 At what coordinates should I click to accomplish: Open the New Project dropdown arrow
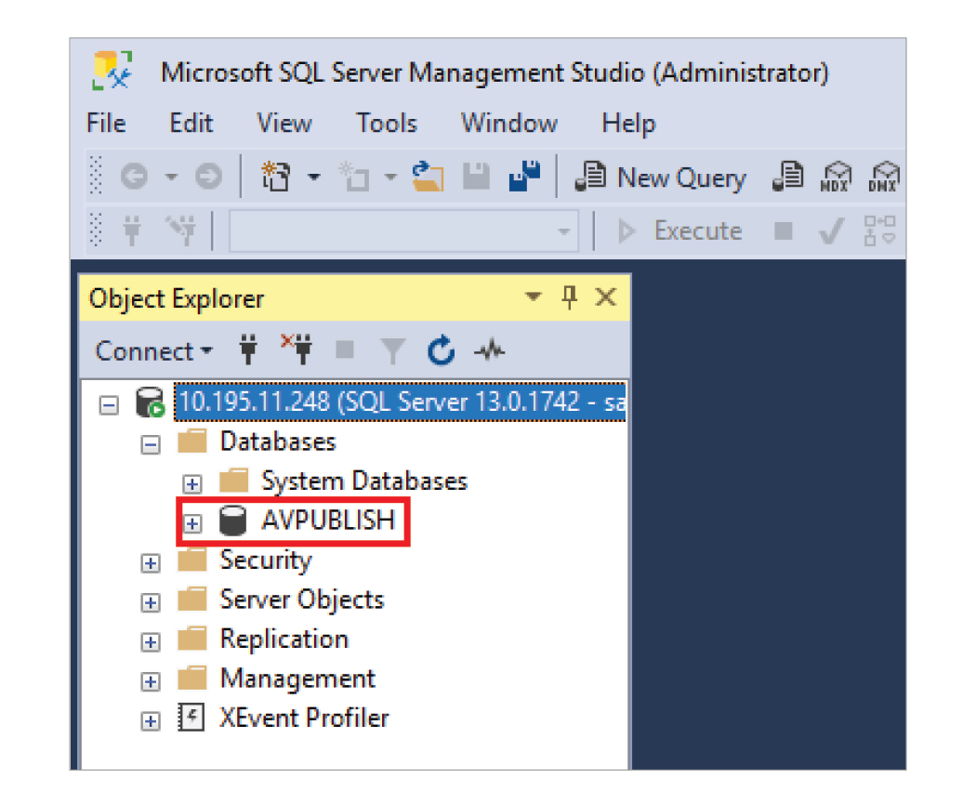pos(314,178)
